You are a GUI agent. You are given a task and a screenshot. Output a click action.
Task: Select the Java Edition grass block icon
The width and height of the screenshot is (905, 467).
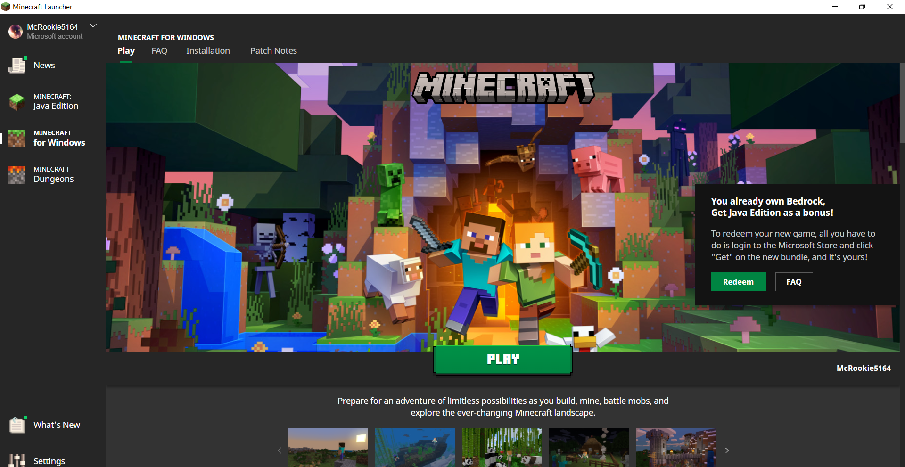17,102
